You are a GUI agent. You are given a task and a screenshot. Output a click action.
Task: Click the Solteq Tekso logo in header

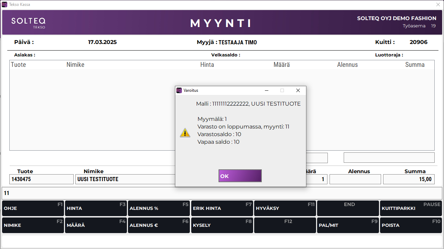point(28,23)
